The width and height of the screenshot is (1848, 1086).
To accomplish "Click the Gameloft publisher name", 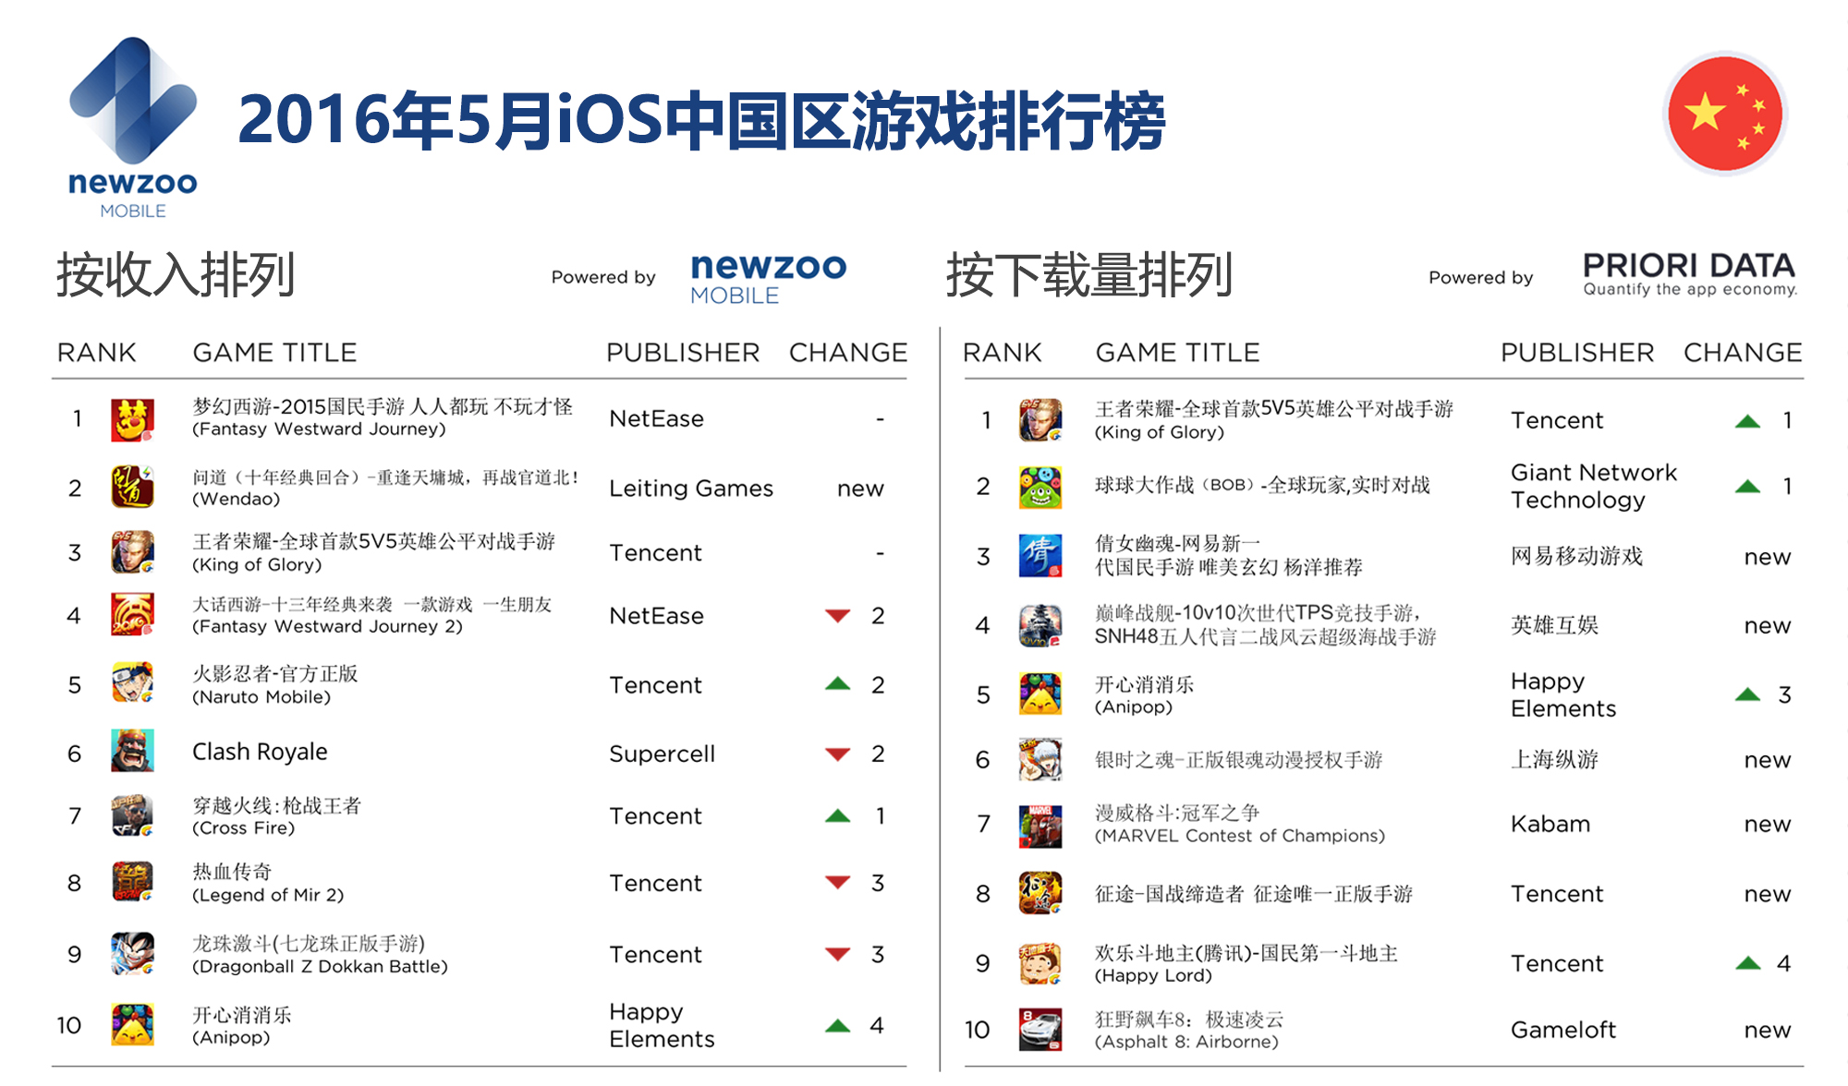I will click(x=1562, y=1030).
